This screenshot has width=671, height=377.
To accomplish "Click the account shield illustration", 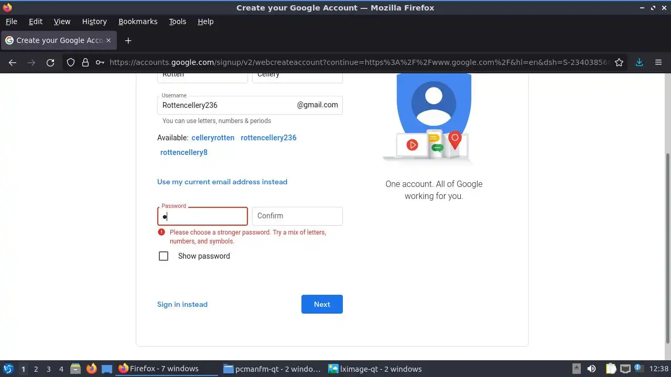I will click(x=434, y=118).
